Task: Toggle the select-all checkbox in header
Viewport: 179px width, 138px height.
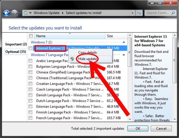Action: [x=31, y=36]
